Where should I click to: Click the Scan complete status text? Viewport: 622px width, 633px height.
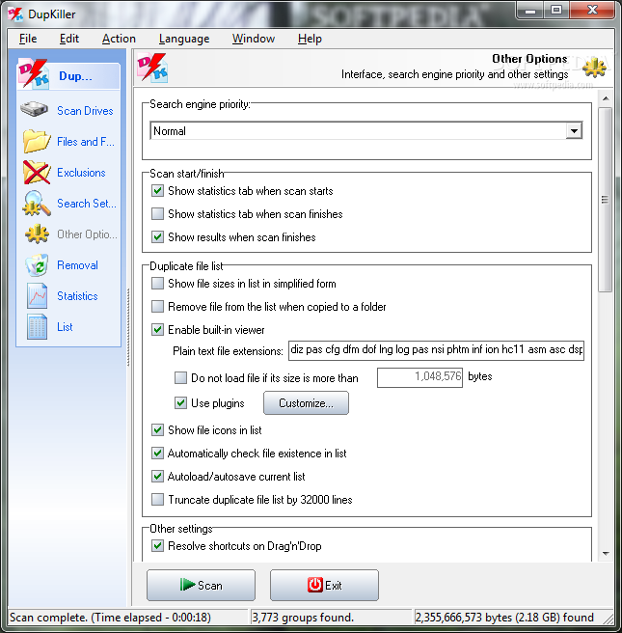pos(110,618)
